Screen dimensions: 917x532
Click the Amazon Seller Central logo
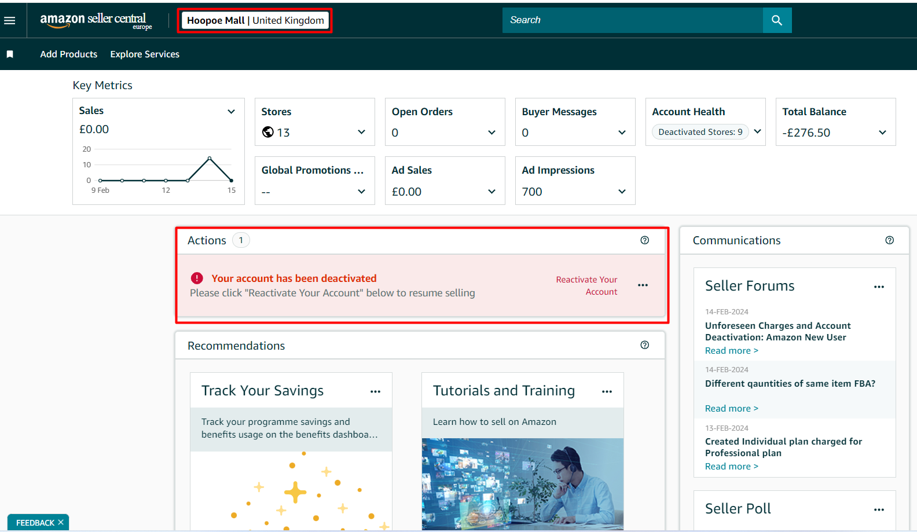96,20
